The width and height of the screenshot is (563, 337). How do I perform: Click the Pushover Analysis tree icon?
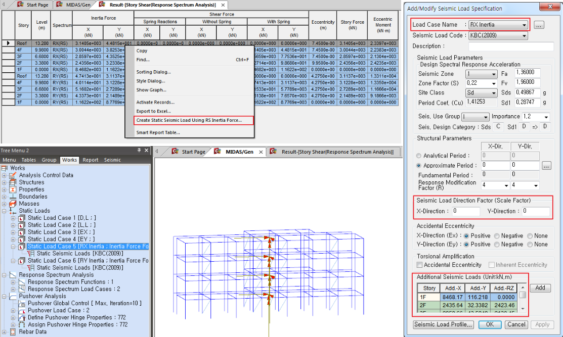[x=13, y=297]
